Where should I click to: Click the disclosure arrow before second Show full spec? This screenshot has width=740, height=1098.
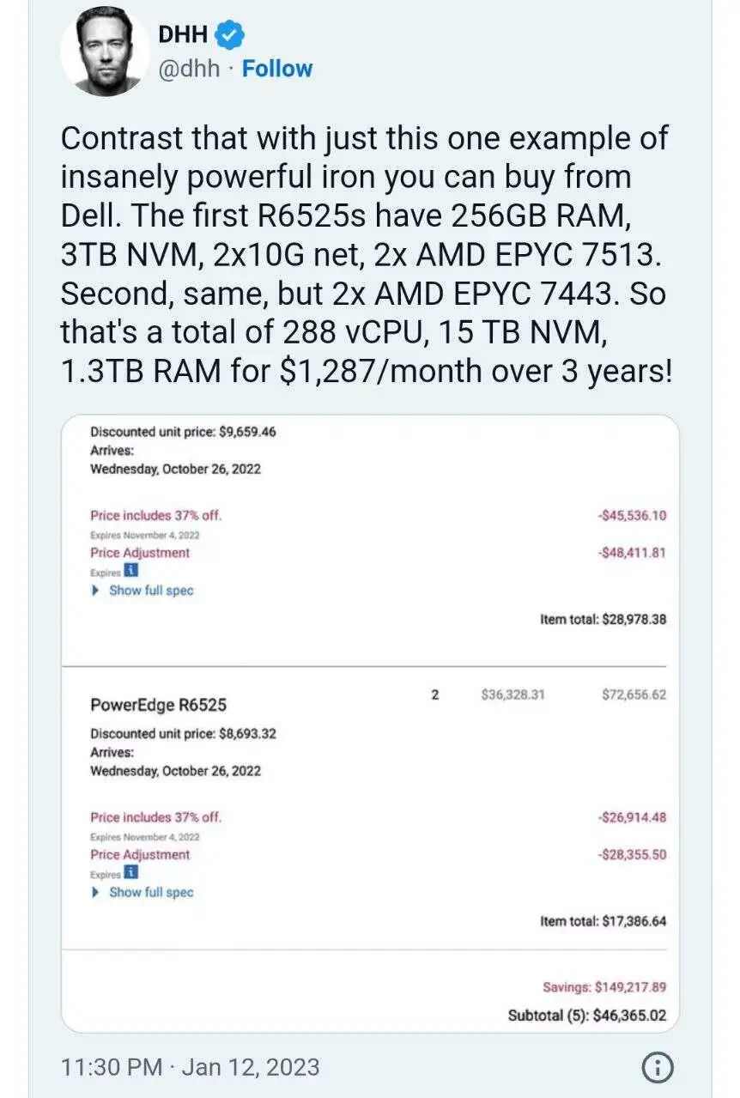97,891
